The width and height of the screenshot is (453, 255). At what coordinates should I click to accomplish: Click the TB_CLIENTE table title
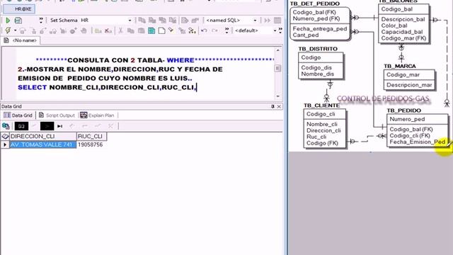321,106
